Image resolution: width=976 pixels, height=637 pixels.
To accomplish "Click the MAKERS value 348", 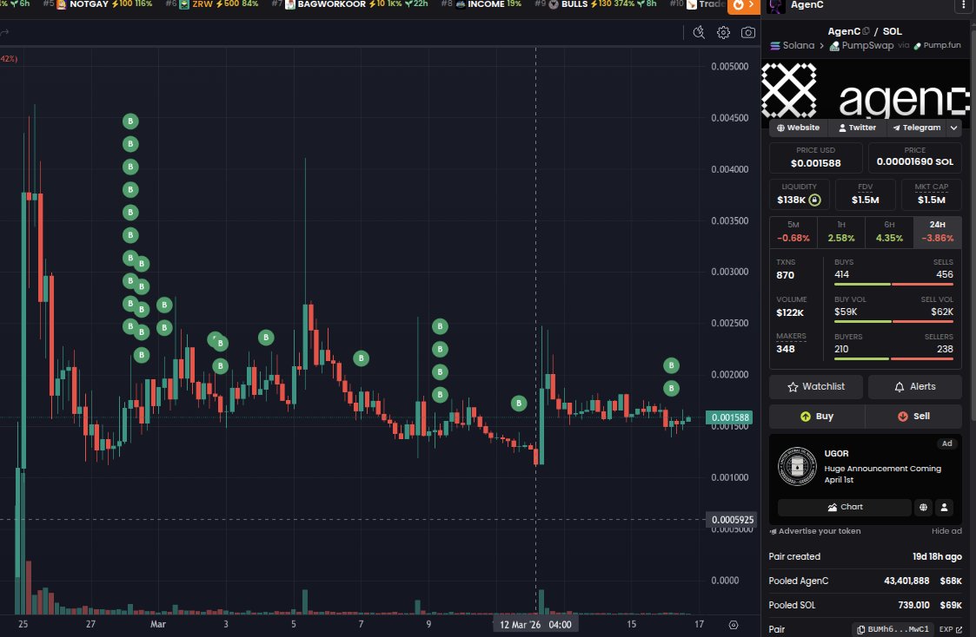I will pos(786,349).
